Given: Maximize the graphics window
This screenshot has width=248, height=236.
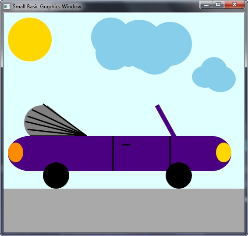Looking at the screenshot, I should (x=218, y=4).
